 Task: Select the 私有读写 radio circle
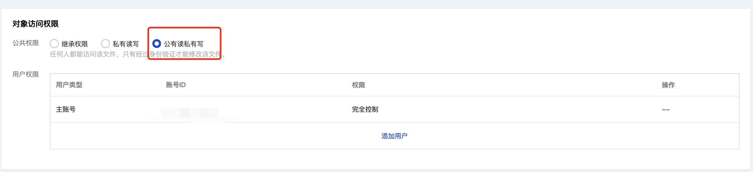coord(105,44)
